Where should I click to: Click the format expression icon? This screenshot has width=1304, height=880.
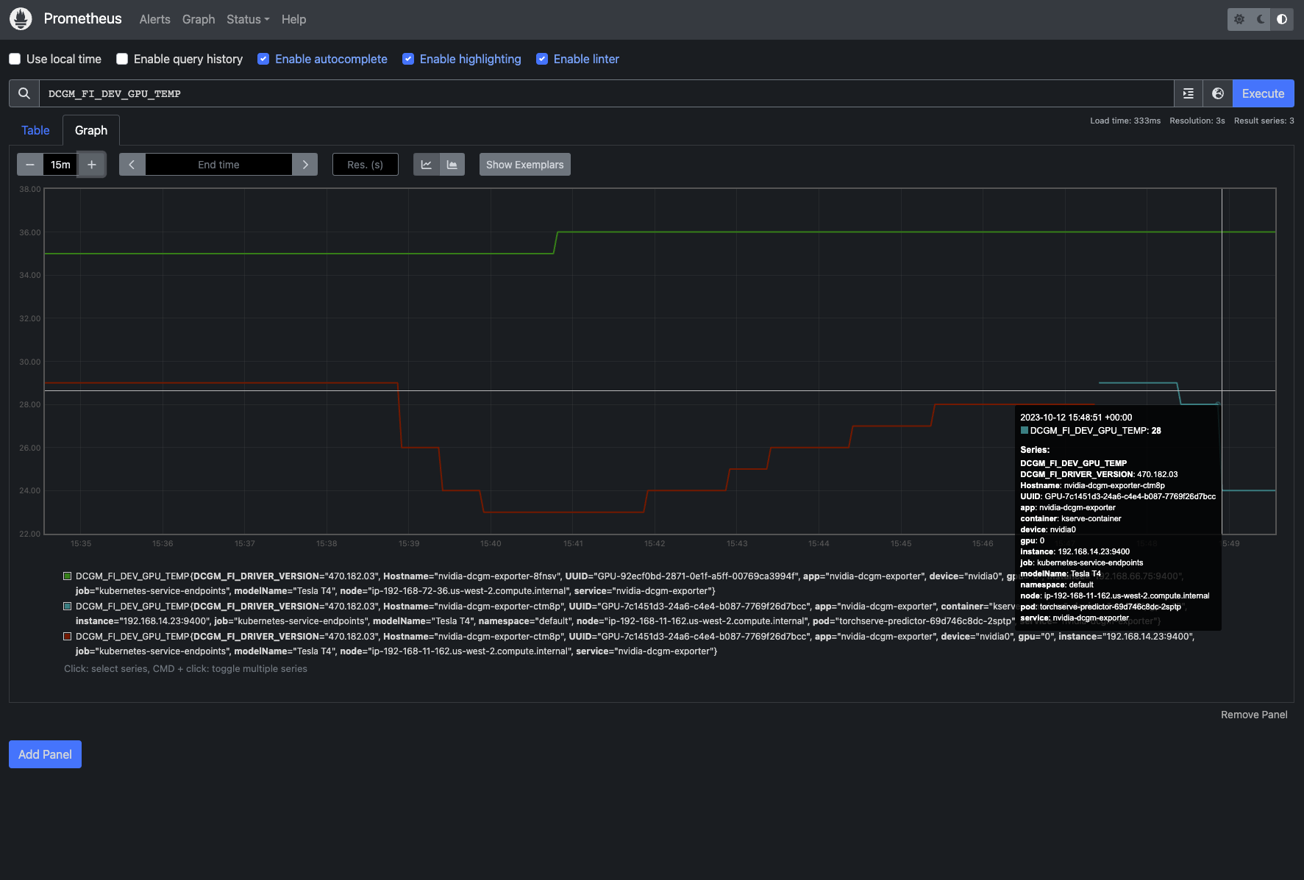click(x=1189, y=93)
